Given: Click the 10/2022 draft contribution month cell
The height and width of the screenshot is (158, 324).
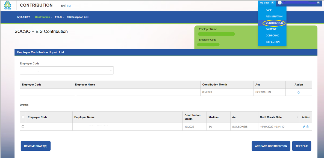Looking at the screenshot, I should pos(195,127).
